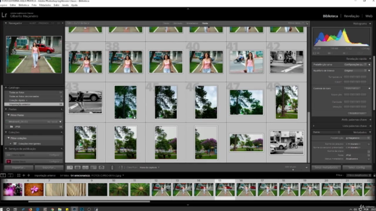Viewport: 376px width, 211px height.
Task: Expand Lista palavras-chave panel
Action: (x=370, y=126)
